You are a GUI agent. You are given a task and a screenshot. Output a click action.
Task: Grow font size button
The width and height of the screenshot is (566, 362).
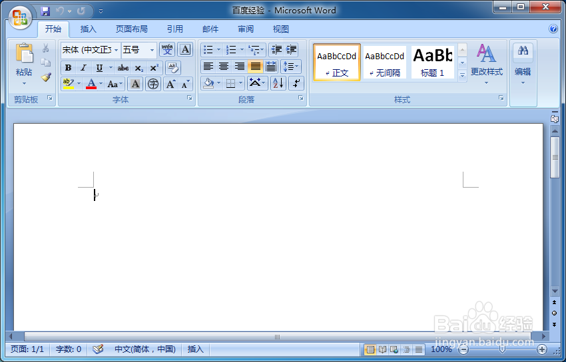click(x=170, y=84)
